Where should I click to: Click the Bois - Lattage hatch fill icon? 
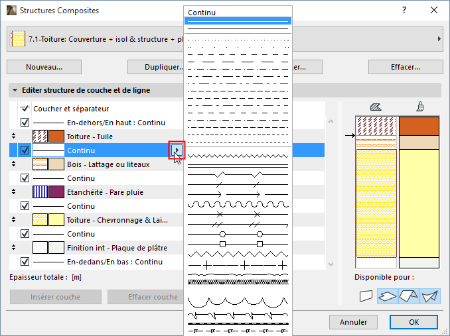(x=40, y=164)
